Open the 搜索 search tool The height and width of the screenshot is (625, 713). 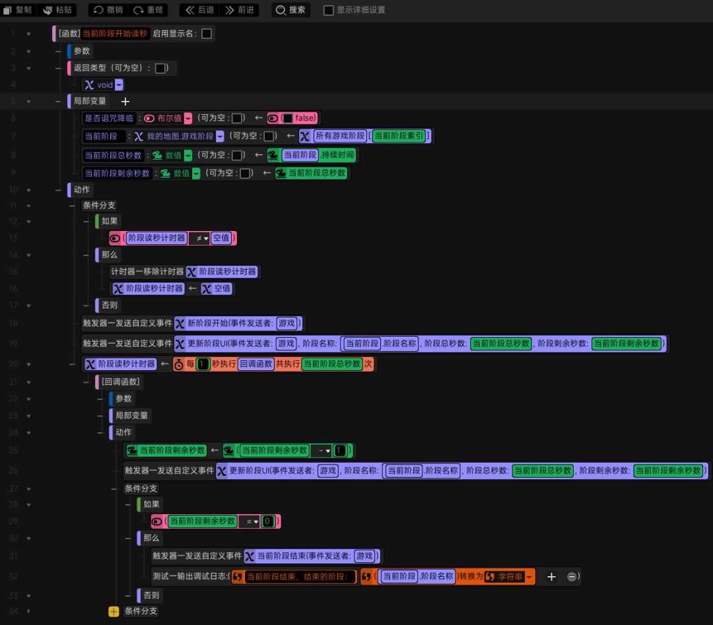pos(291,9)
